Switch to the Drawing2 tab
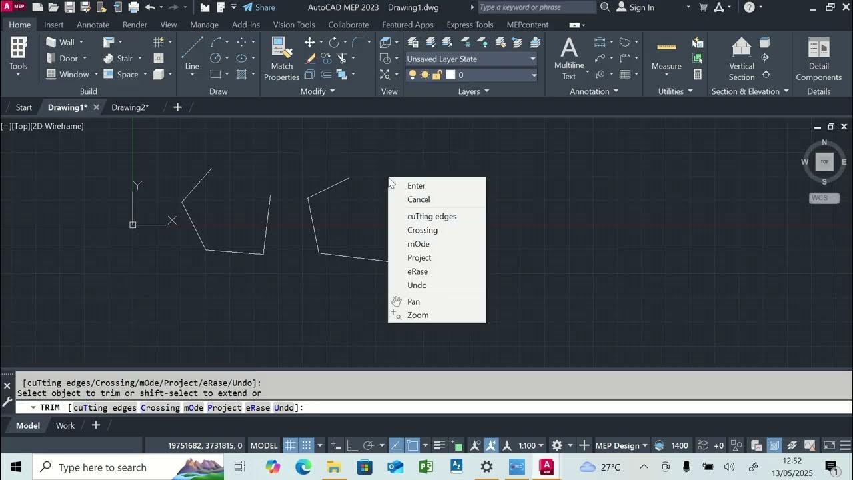The image size is (853, 480). [129, 107]
